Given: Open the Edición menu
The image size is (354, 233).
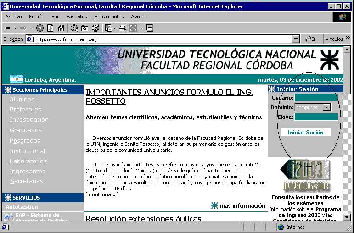Looking at the screenshot, I should tap(37, 17).
